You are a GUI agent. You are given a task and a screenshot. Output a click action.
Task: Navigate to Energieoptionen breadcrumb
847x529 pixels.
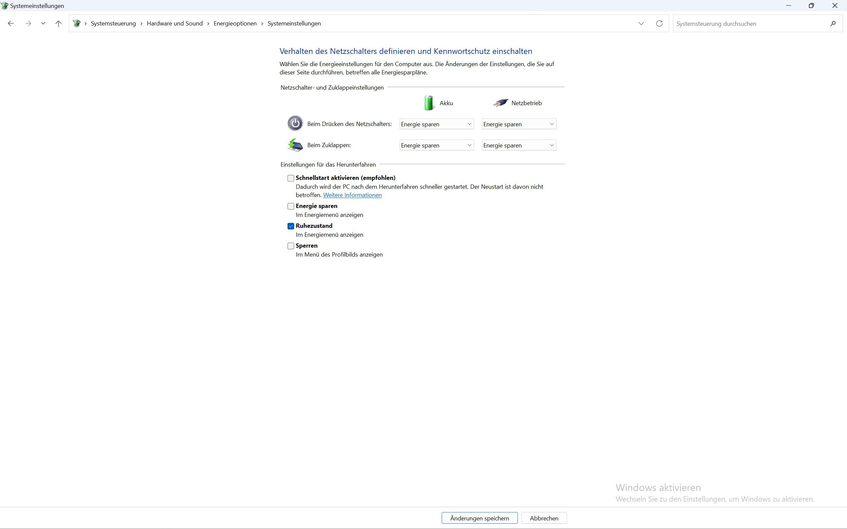(235, 23)
